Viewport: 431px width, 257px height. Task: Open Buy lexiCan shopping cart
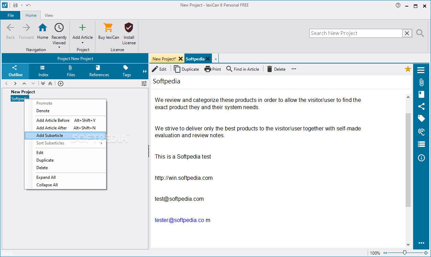[x=108, y=28]
